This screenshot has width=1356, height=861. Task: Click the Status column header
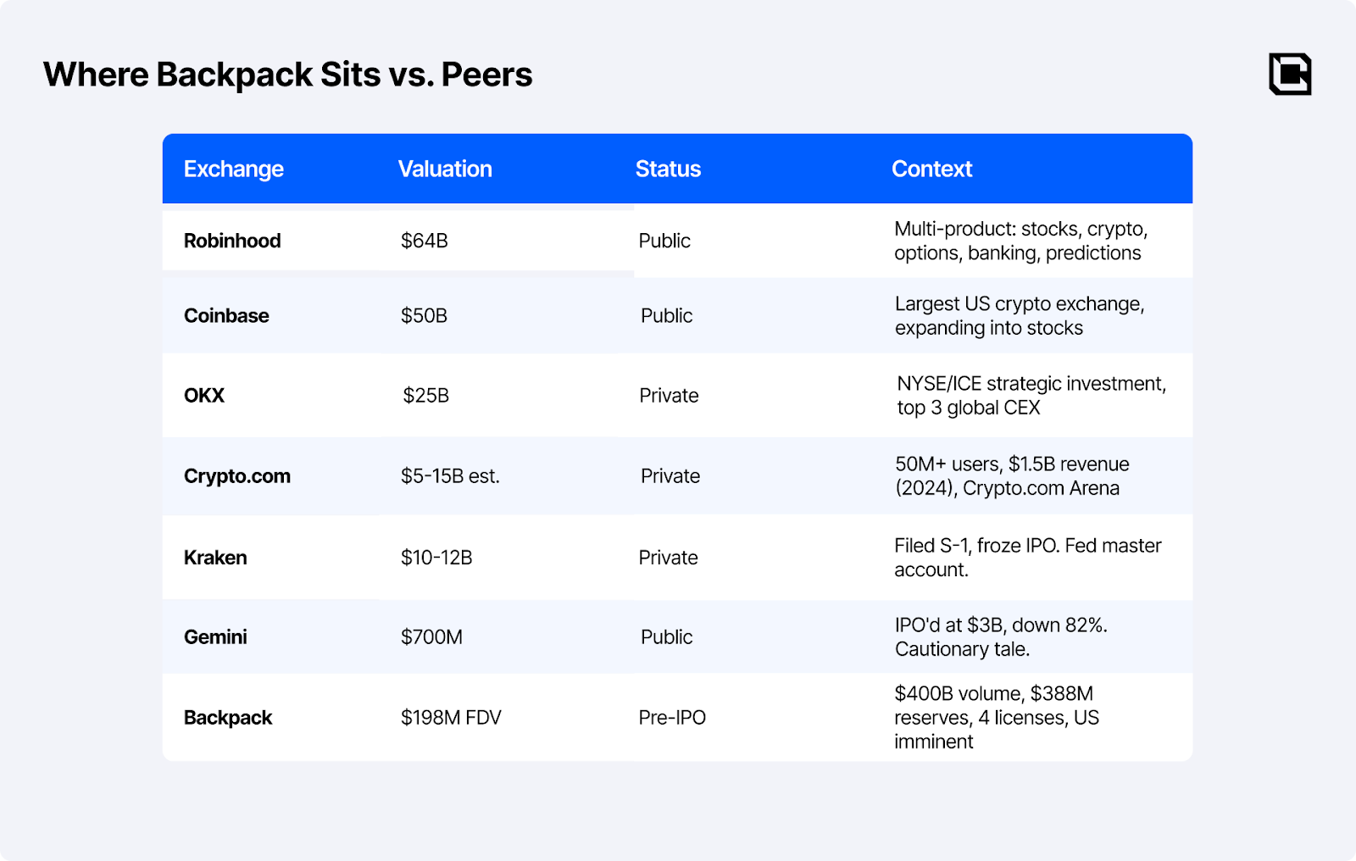(x=668, y=169)
